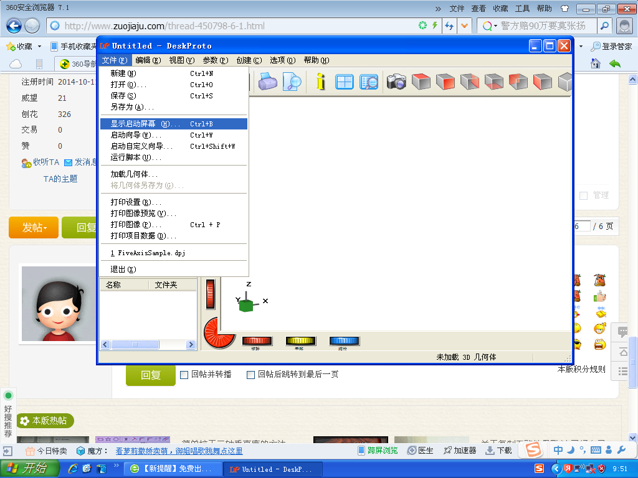Select the bottom view cube icon
Image resolution: width=638 pixels, height=478 pixels.
coord(494,82)
